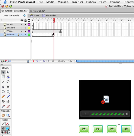The image size is (134, 136).
Task: Select the Ink Bottle tool
Action: pos(3,101)
